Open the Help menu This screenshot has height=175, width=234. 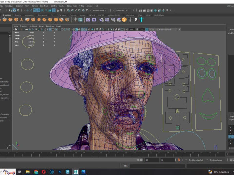(97, 6)
